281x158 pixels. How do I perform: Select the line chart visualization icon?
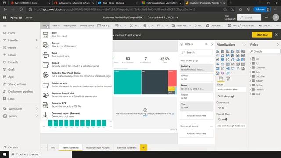217,56
